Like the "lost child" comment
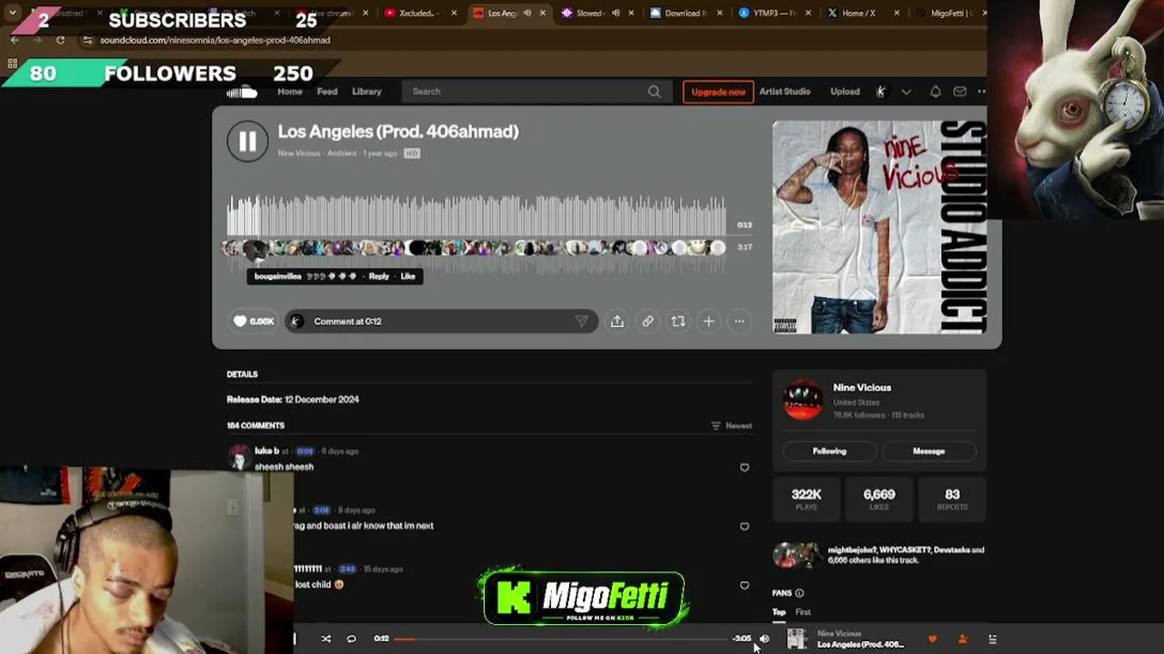This screenshot has height=654, width=1164. coord(745,585)
